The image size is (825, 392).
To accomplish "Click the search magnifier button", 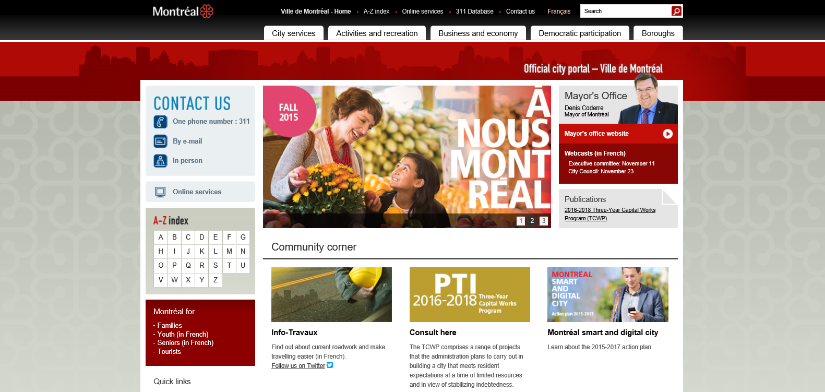I will tap(676, 11).
